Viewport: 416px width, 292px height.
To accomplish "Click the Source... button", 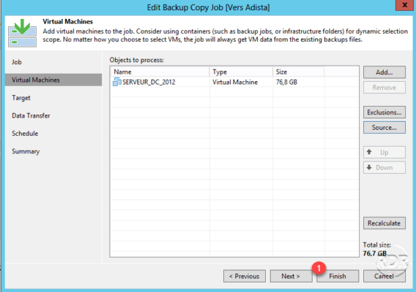I will click(x=385, y=128).
